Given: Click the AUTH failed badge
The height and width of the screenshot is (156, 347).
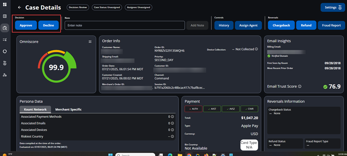Looking at the screenshot, I should pos(193,109).
